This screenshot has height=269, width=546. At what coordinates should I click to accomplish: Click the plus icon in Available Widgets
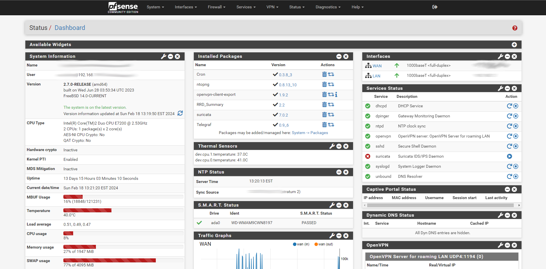coord(514,45)
